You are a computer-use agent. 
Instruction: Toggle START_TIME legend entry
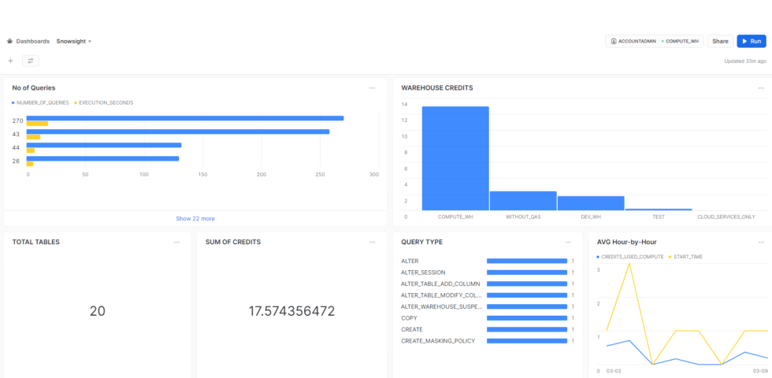click(686, 257)
